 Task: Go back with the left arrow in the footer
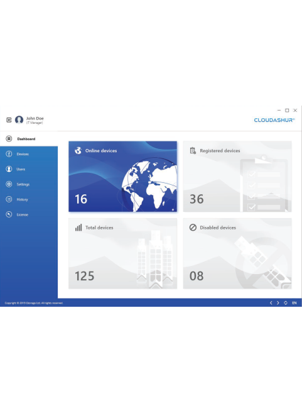(x=271, y=303)
